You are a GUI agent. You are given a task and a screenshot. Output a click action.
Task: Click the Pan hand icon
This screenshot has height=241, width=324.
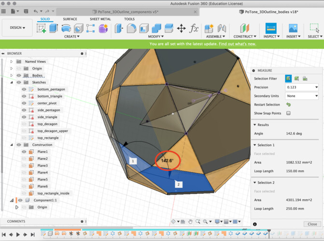190,222
